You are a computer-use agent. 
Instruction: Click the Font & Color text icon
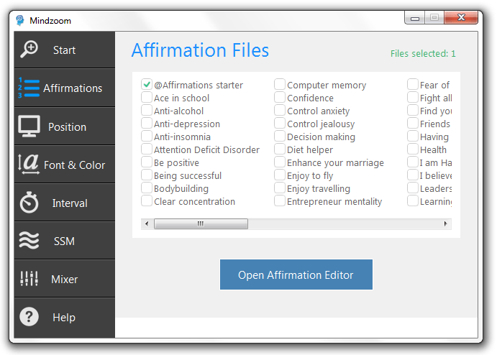click(29, 165)
